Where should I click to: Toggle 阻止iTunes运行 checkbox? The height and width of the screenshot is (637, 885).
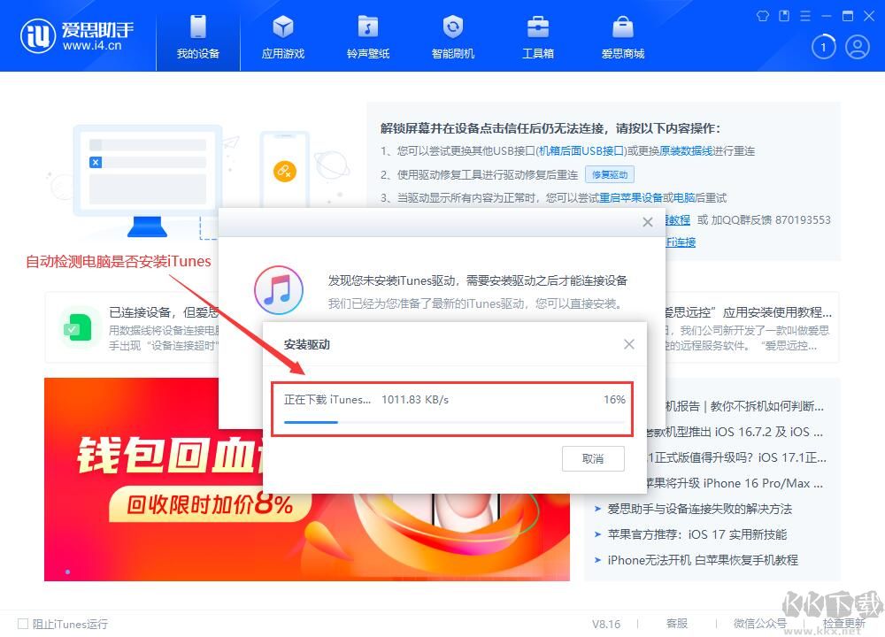tap(23, 624)
